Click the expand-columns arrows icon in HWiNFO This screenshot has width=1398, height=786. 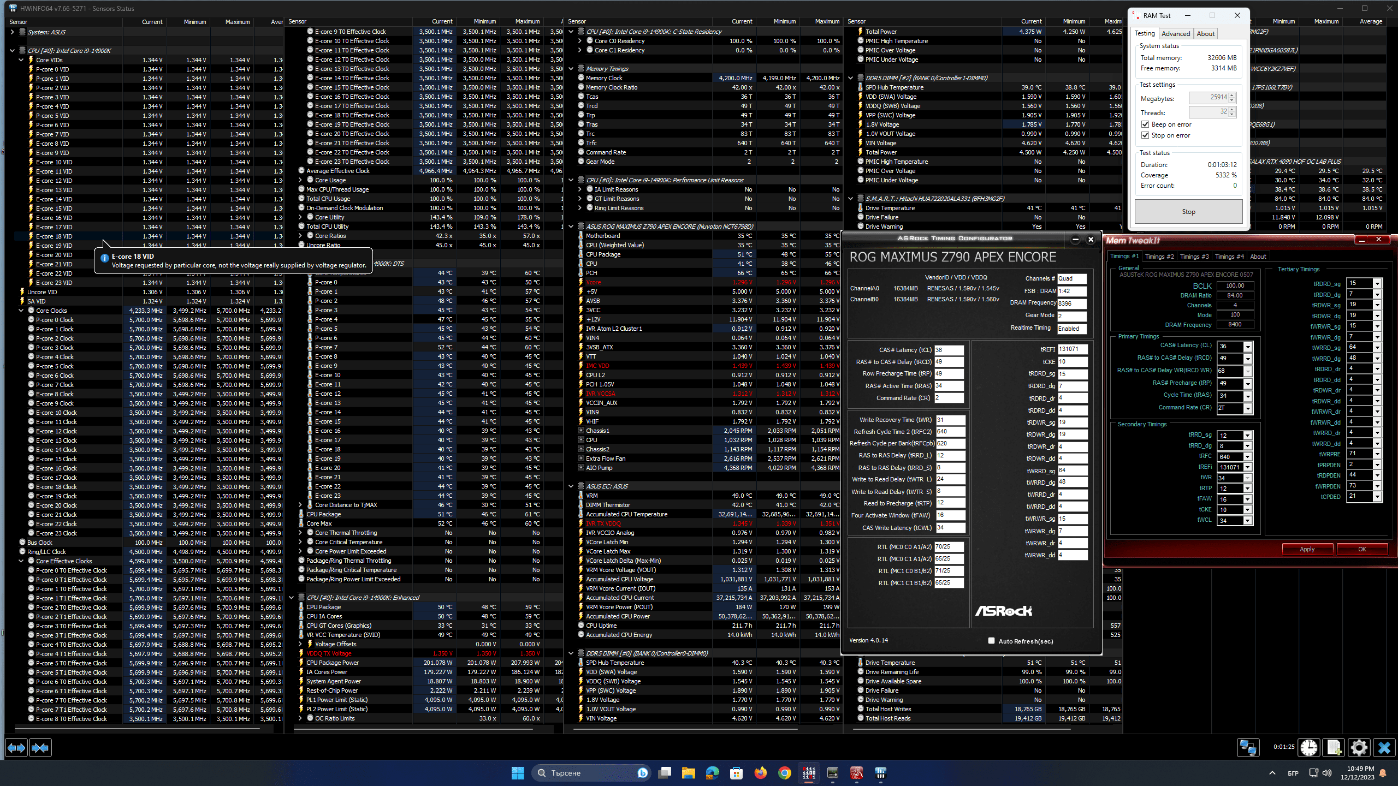[x=16, y=747]
